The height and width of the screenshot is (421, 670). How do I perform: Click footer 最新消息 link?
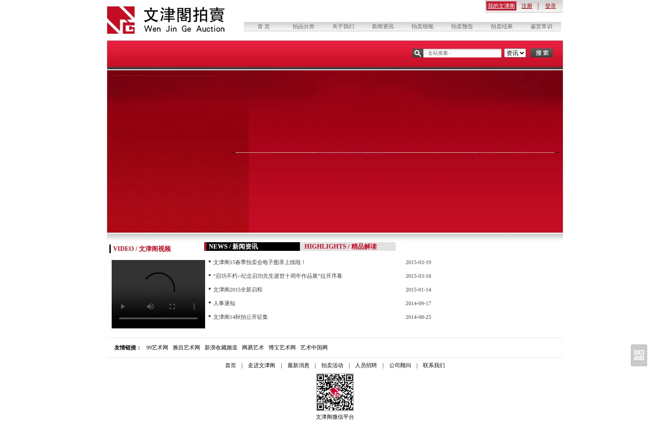point(299,365)
